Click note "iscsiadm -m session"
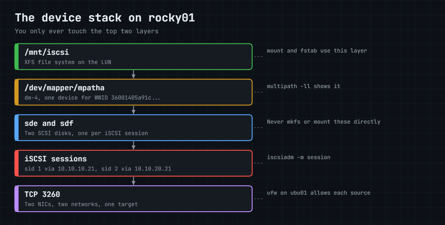The width and height of the screenshot is (445, 225). coord(299,157)
